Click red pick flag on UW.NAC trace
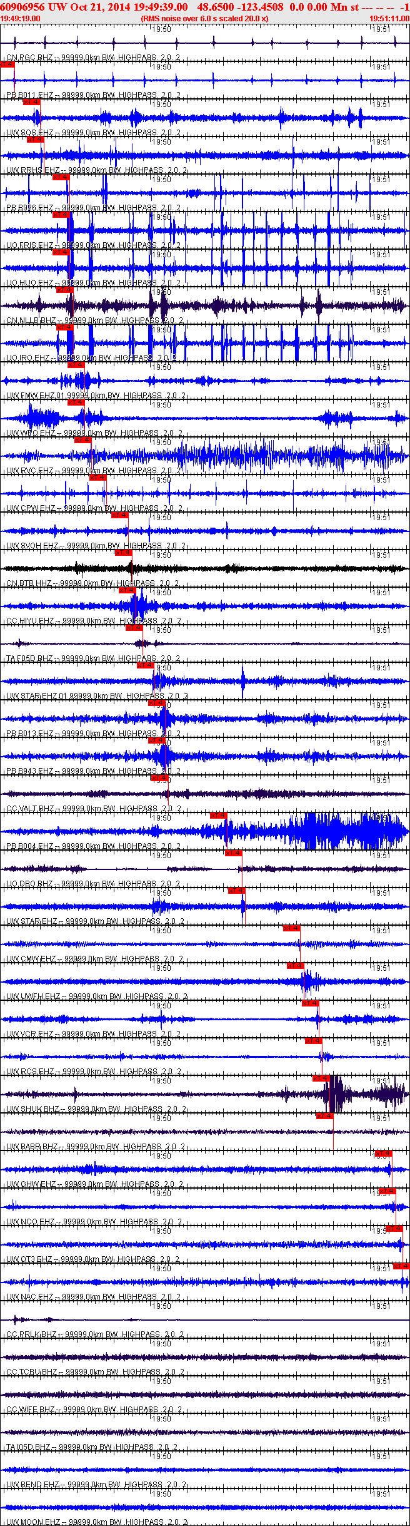Image resolution: width=410 pixels, height=1526 pixels. (401, 1266)
